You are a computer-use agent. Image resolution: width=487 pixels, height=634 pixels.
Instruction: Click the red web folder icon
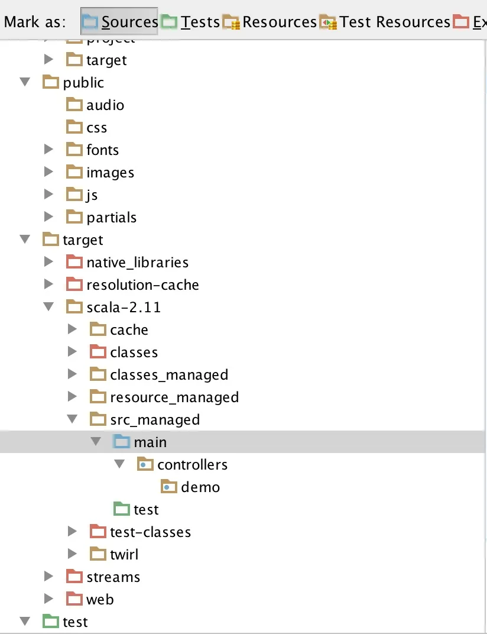74,599
